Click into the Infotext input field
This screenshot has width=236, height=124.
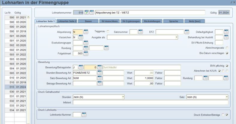(150, 103)
